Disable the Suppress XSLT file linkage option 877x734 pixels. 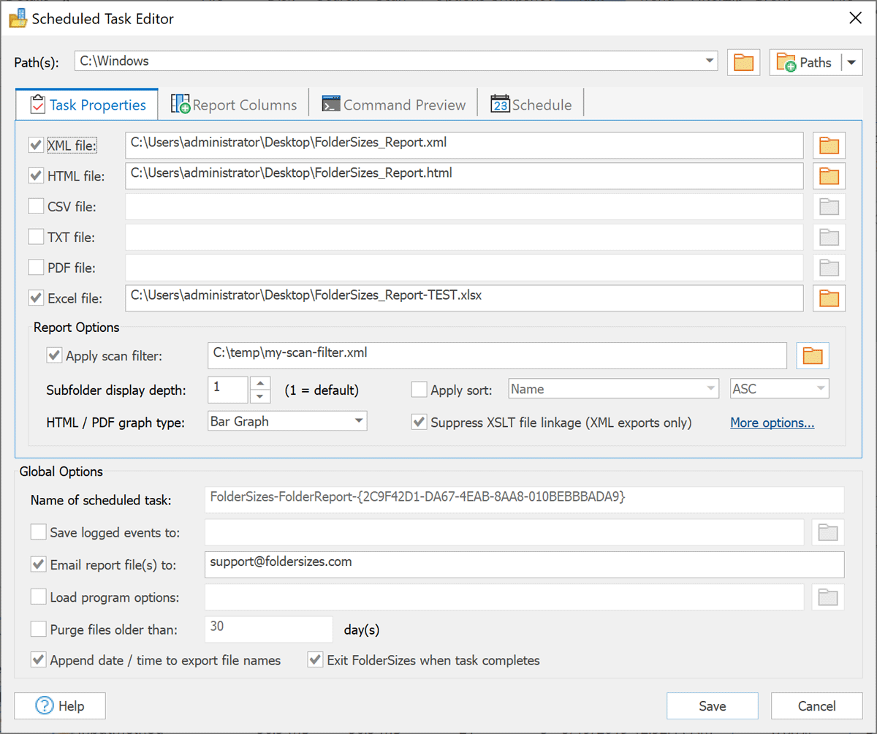(419, 422)
